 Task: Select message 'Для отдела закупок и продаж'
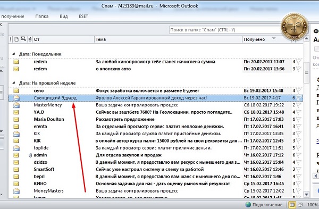[x=129, y=155]
